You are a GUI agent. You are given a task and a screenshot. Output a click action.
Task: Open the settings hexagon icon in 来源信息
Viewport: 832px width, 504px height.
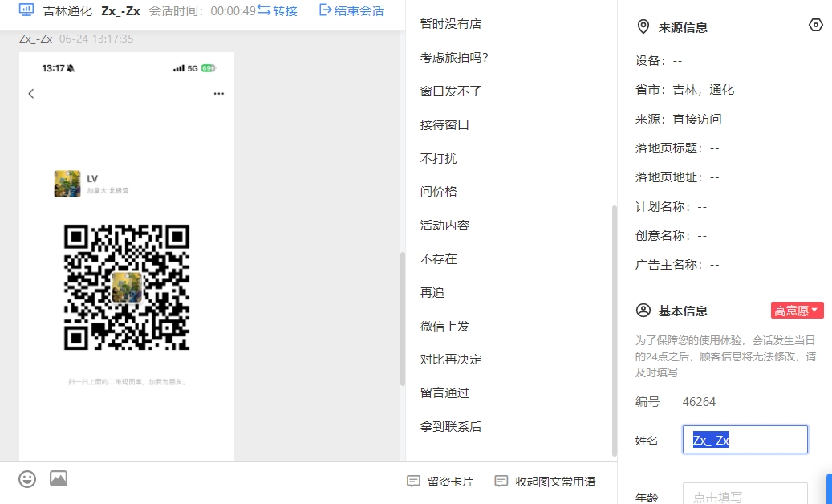(x=815, y=25)
